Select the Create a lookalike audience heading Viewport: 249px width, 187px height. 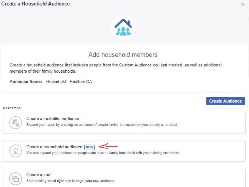[53, 119]
